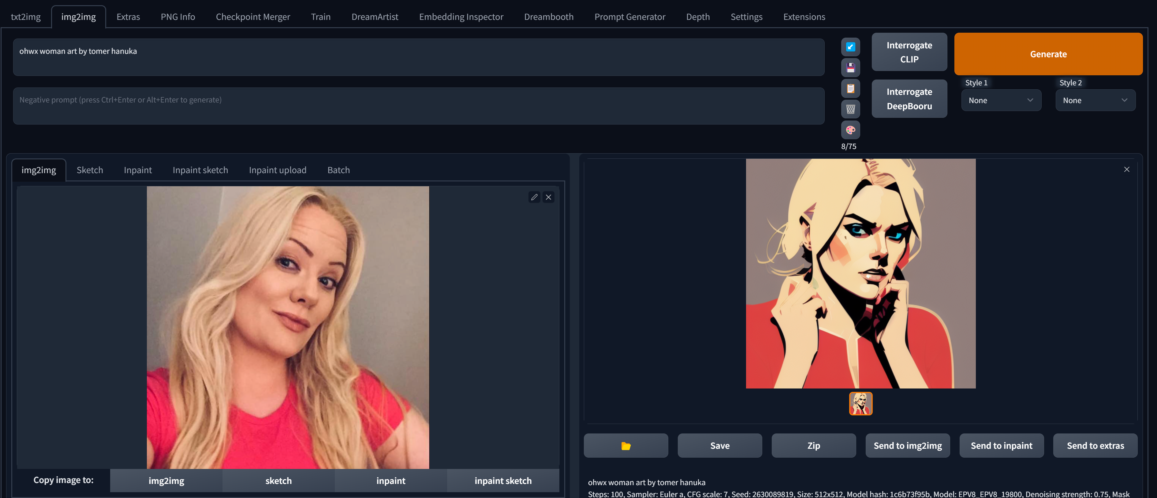This screenshot has height=498, width=1157.
Task: Click the blue arrow read-parameters icon
Action: coord(850,47)
